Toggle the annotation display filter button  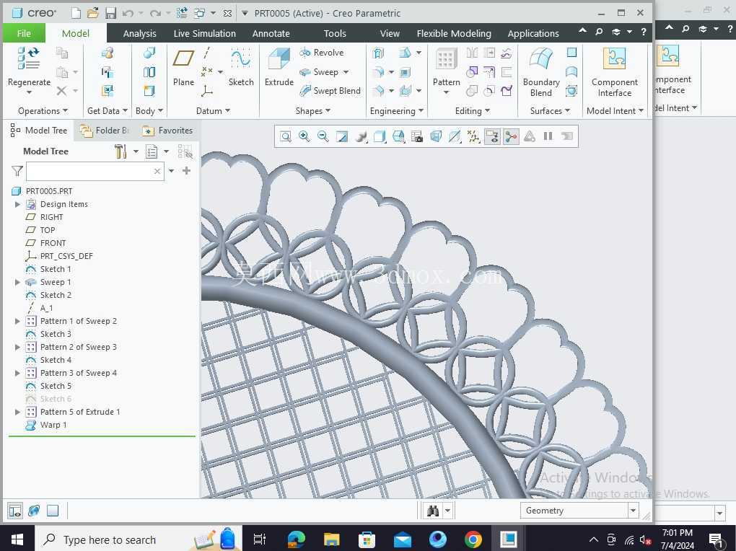click(x=492, y=136)
